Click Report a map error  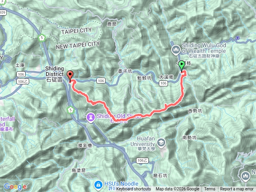click(x=237, y=189)
